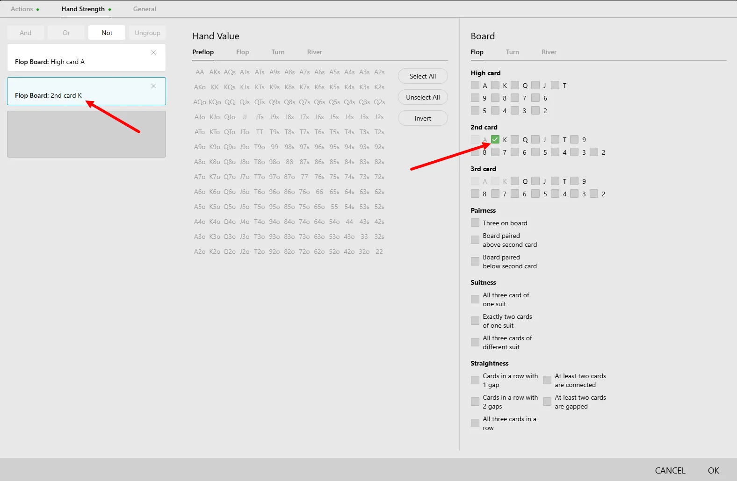Viewport: 737px width, 481px height.
Task: Click the Unselect All button
Action: coord(423,97)
